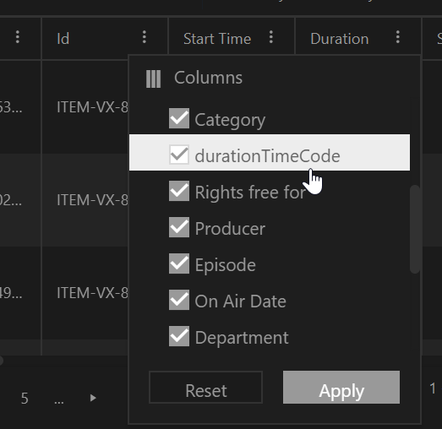
Task: Open the Duration column kebab menu
Action: [398, 37]
